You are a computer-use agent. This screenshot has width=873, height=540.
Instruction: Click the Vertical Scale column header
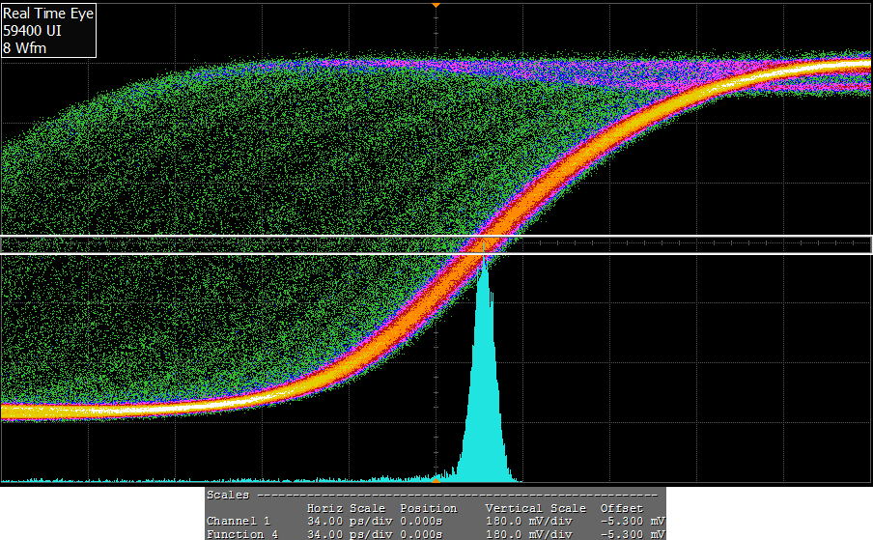point(535,508)
